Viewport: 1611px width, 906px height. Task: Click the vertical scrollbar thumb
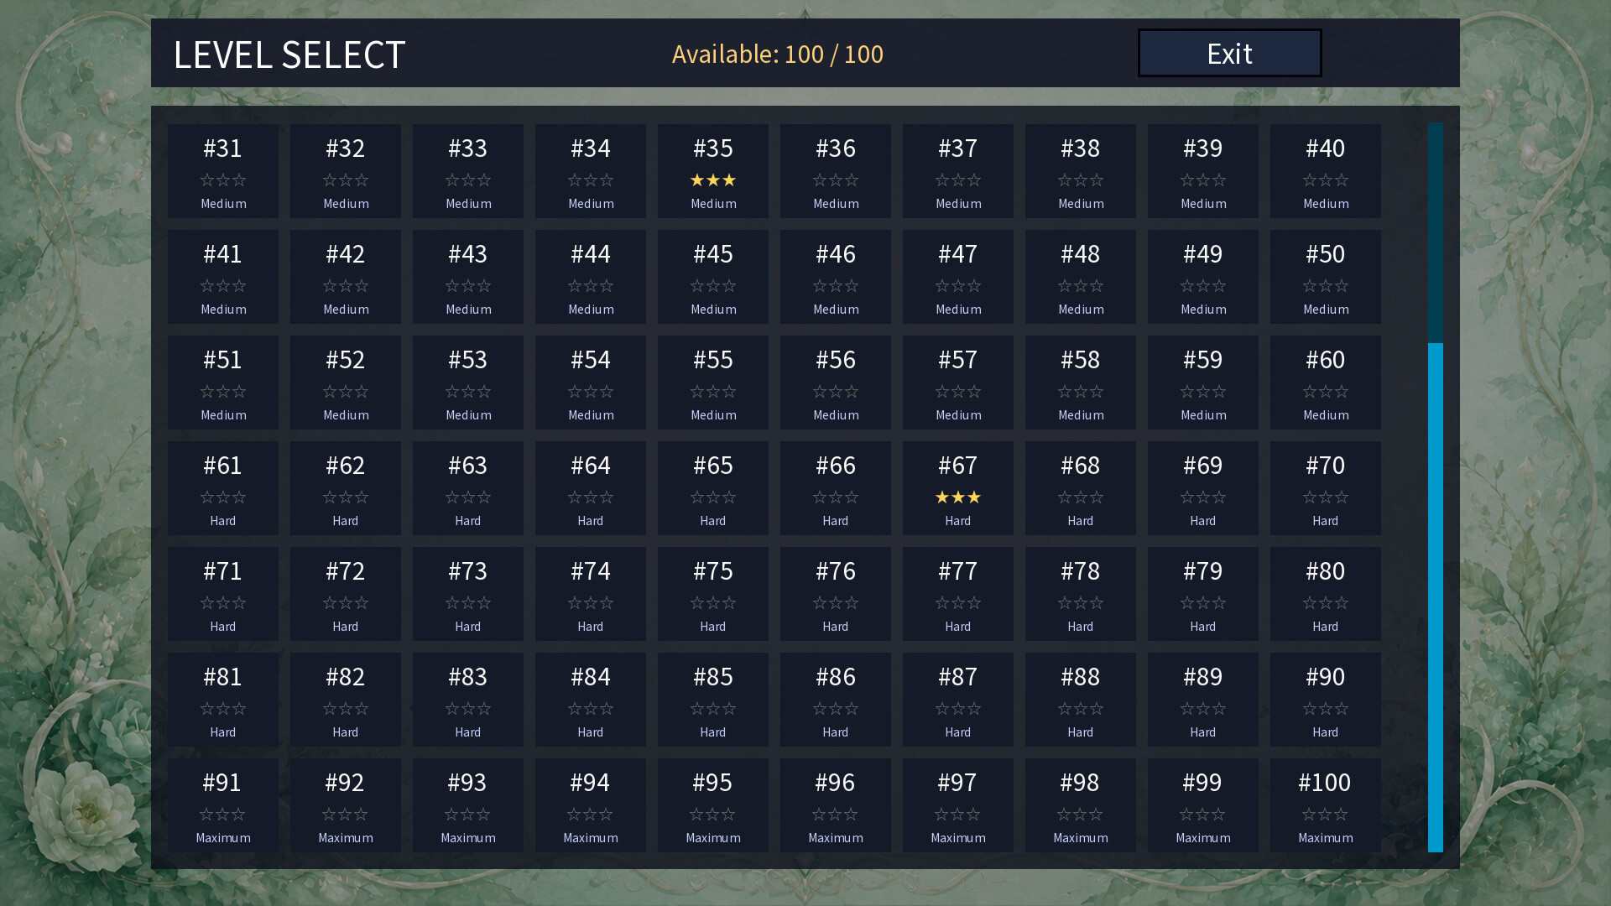[x=1436, y=597]
